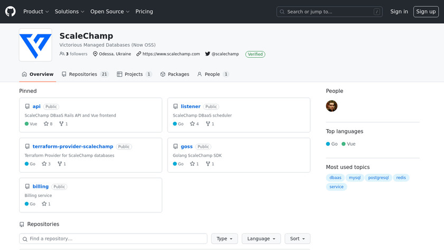Click the fork icon on goss repo
Image resolution: width=444 pixels, height=250 pixels.
[208, 164]
